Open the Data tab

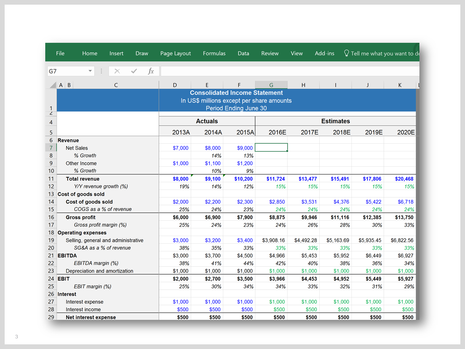coord(243,53)
